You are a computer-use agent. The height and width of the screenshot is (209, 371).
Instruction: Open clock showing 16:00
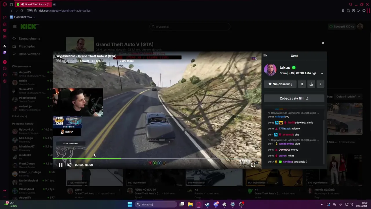(362, 204)
